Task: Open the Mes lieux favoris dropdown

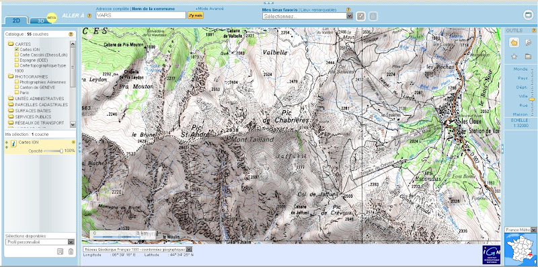Action: (x=307, y=15)
